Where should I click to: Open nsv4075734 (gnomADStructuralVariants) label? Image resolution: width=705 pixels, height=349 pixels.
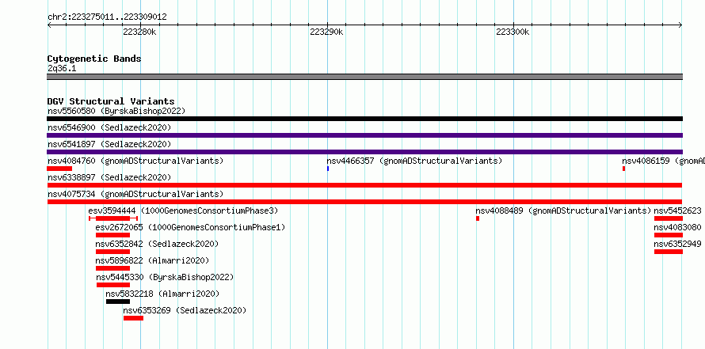click(135, 194)
